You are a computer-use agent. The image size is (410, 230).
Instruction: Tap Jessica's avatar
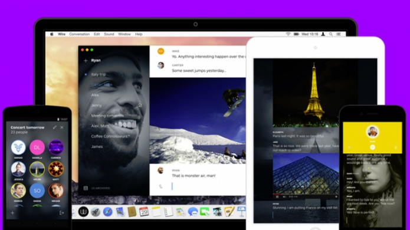pyautogui.click(x=18, y=169)
